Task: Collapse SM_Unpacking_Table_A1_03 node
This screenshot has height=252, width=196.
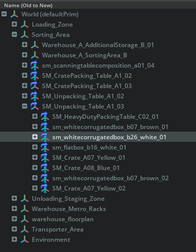Action: [x=25, y=106]
